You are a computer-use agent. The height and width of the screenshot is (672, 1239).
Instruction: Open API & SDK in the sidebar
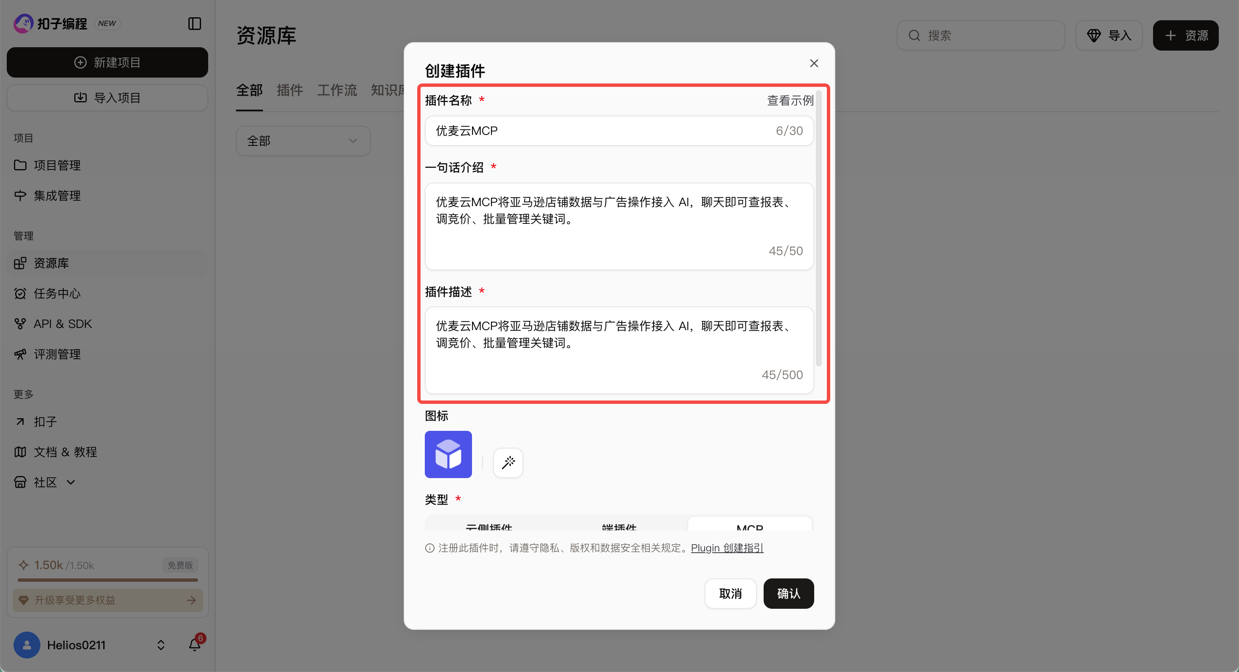tap(107, 324)
